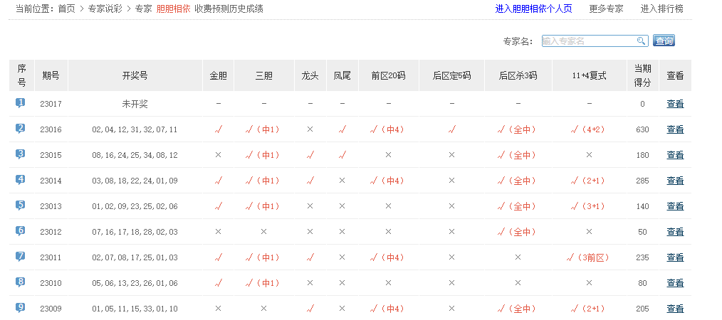Viewport: 722px width, 320px height.
Task: Open 查看 link for issue 23013
Action: (x=675, y=206)
